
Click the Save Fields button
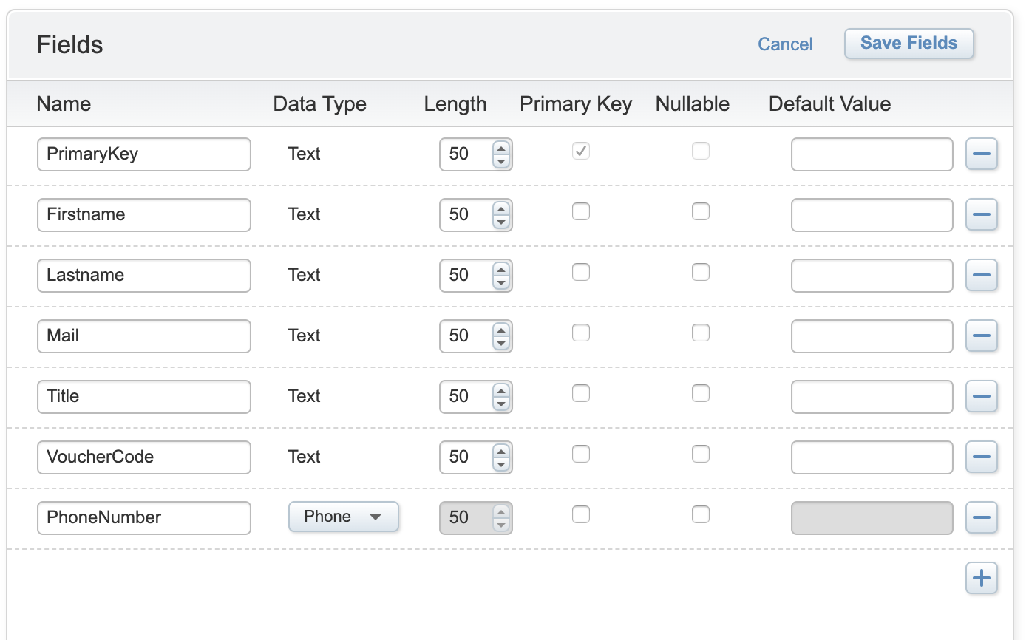coord(908,44)
